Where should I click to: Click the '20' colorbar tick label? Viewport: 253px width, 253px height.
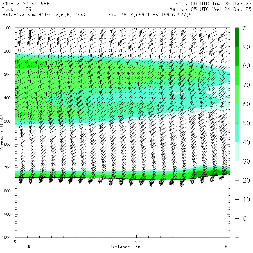(246, 180)
